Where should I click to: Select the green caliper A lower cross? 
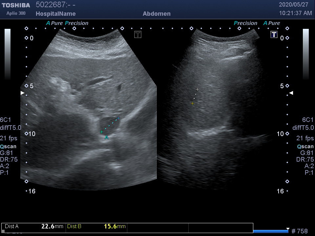pyautogui.click(x=102, y=132)
